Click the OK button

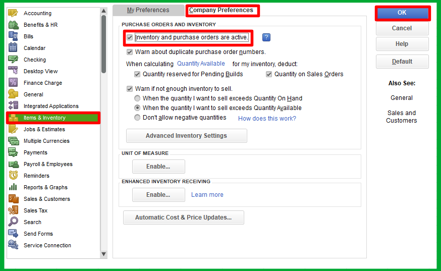coord(403,13)
